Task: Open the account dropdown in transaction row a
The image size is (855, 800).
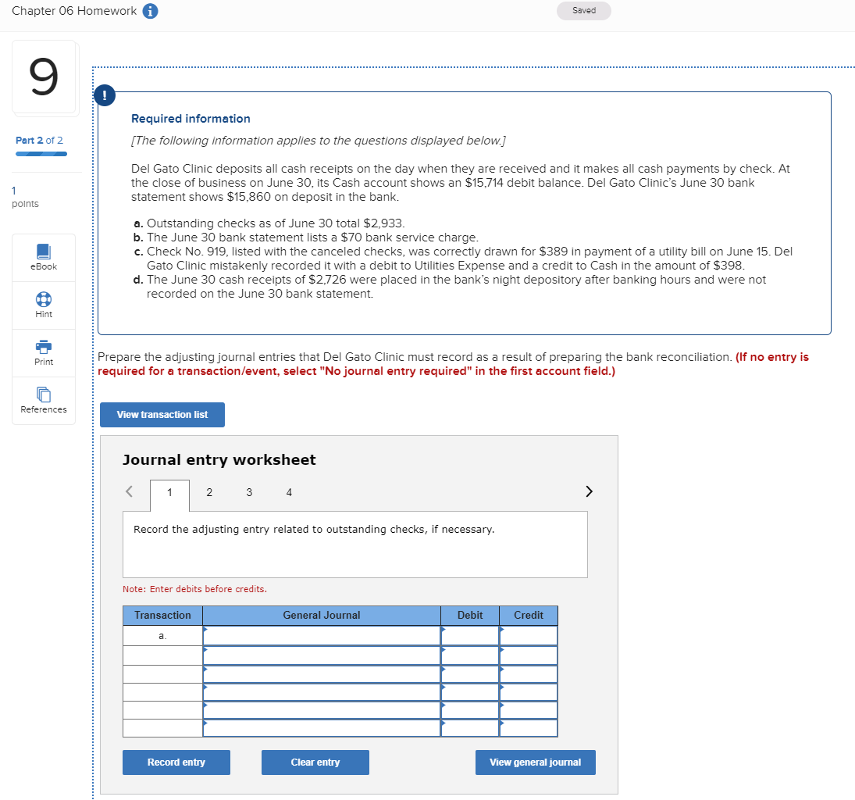Action: 321,635
